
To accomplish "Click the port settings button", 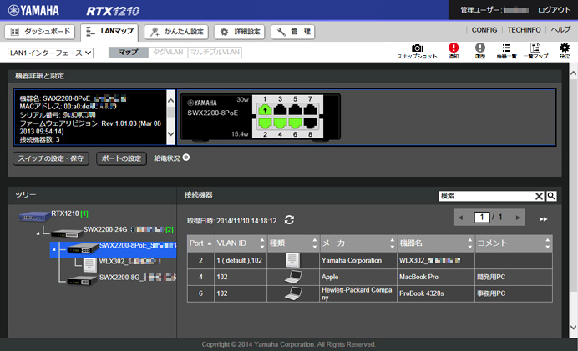I will 122,158.
